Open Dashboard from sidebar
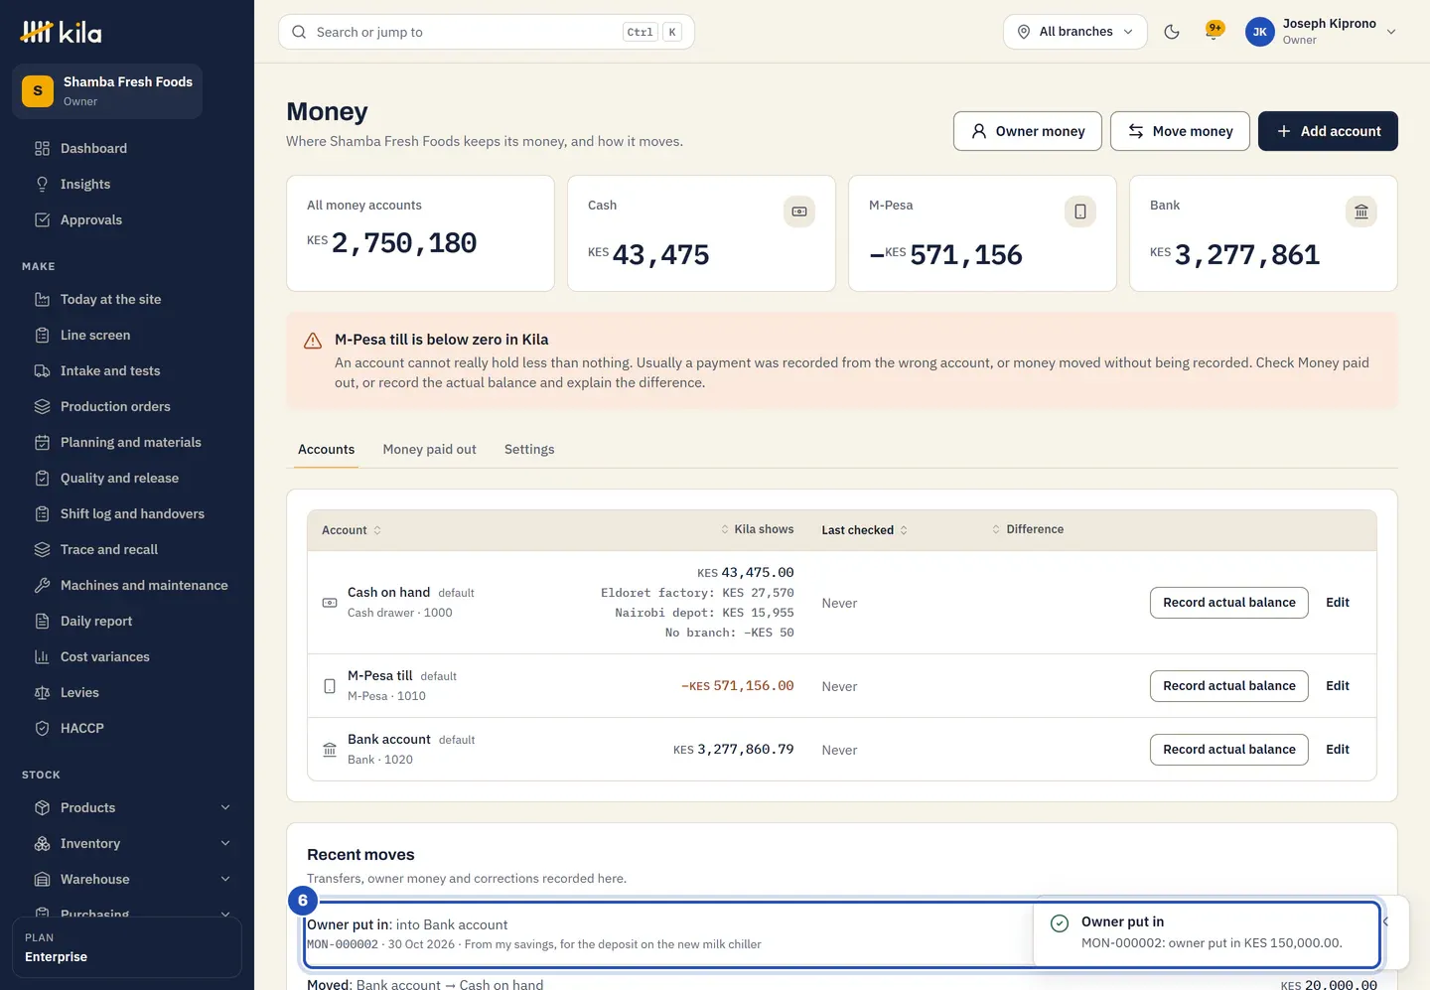 pyautogui.click(x=127, y=148)
